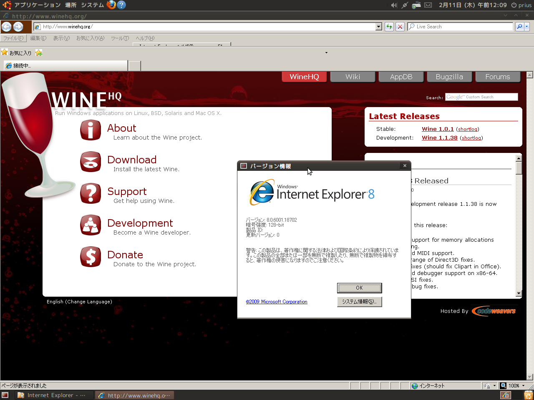Open the ツール(T) menu

point(120,38)
